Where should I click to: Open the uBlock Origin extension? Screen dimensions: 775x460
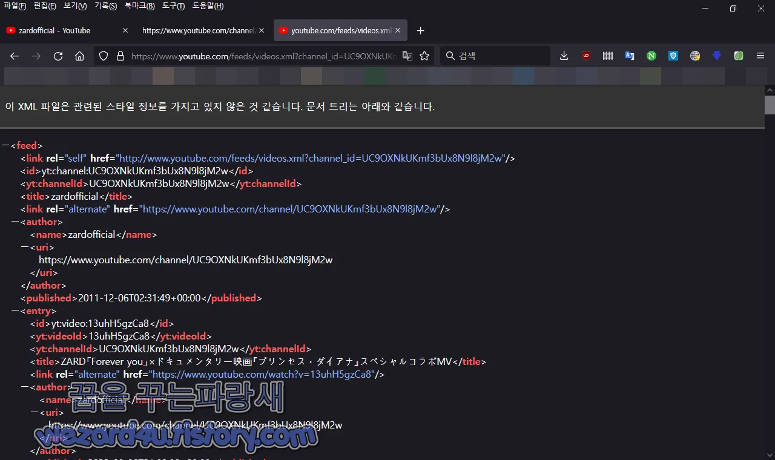click(x=586, y=56)
